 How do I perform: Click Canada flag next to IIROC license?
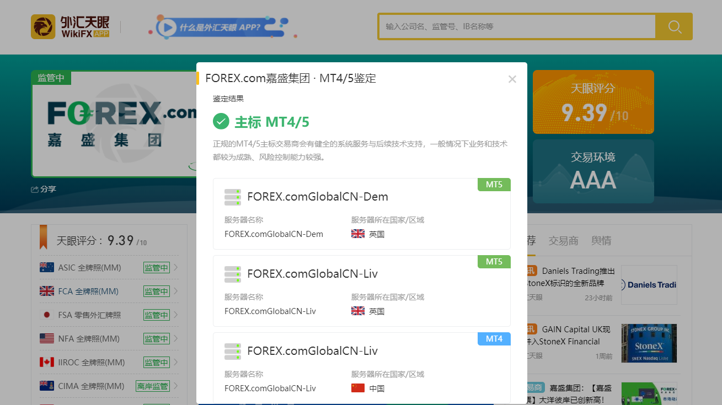pos(47,362)
